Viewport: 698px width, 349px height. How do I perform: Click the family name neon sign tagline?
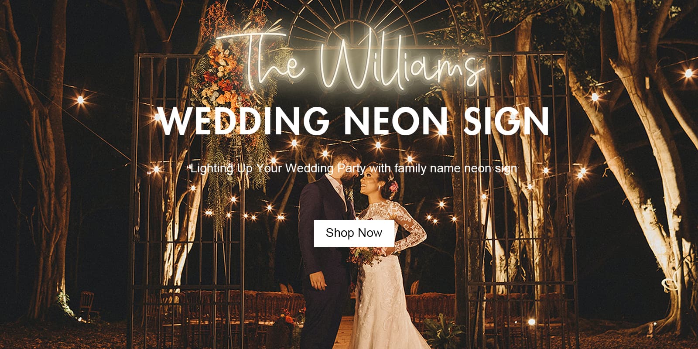(x=354, y=168)
